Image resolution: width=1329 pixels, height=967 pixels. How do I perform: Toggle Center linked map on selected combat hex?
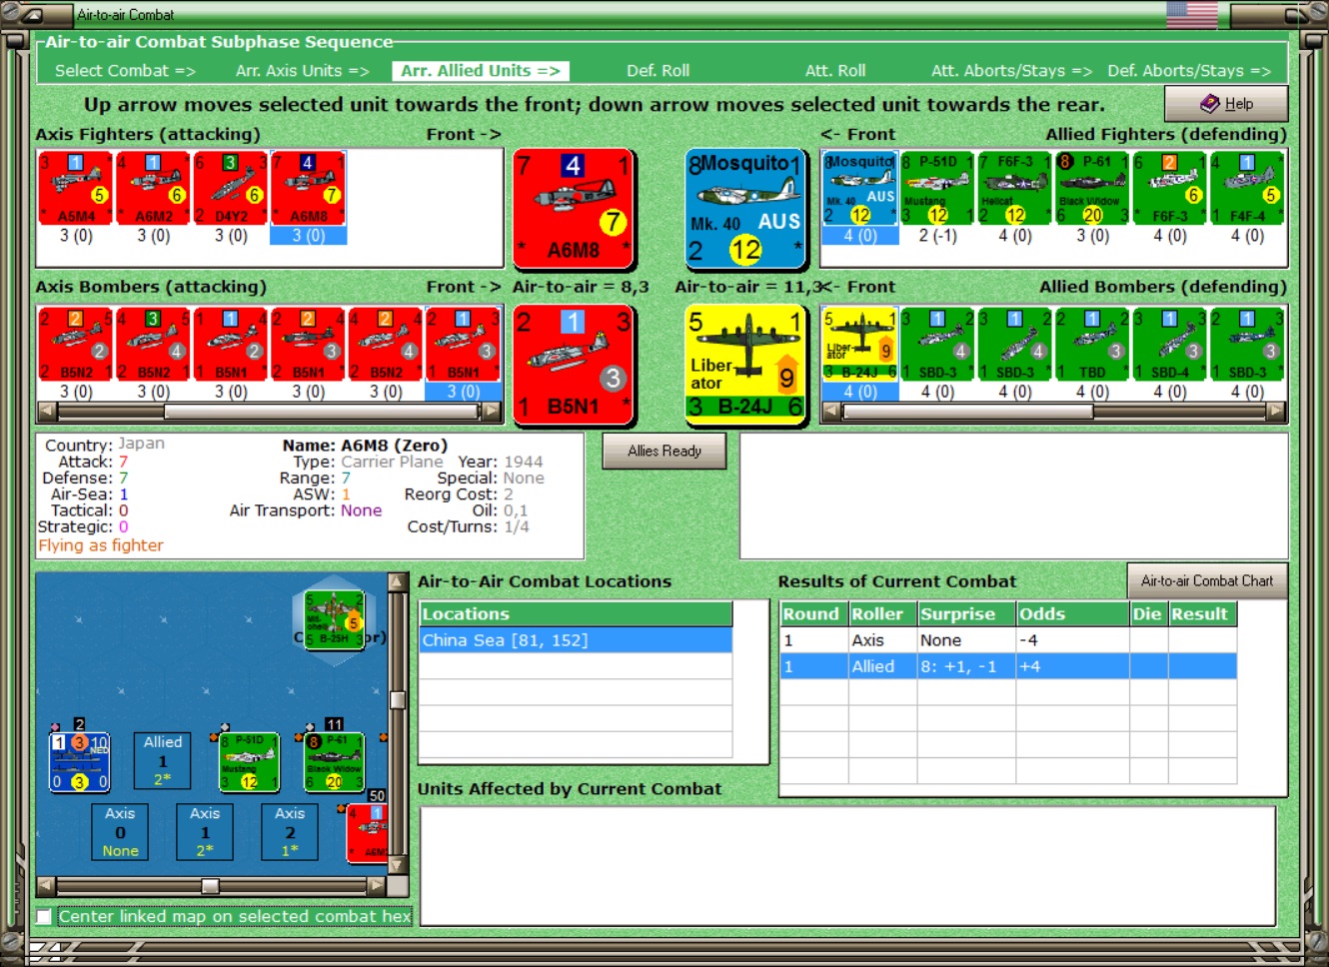(44, 916)
